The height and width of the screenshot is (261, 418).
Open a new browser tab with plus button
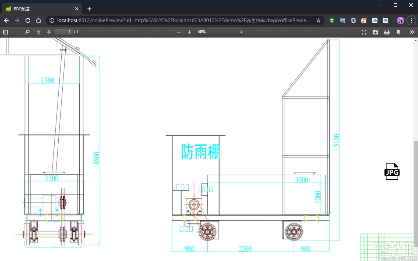click(89, 8)
